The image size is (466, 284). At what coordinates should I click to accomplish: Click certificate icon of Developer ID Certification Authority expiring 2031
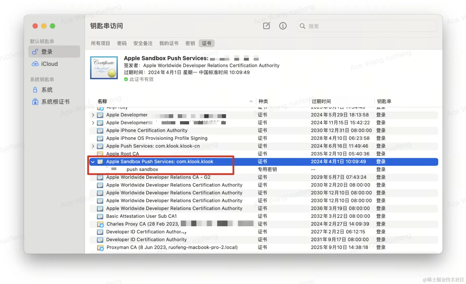(x=100, y=240)
